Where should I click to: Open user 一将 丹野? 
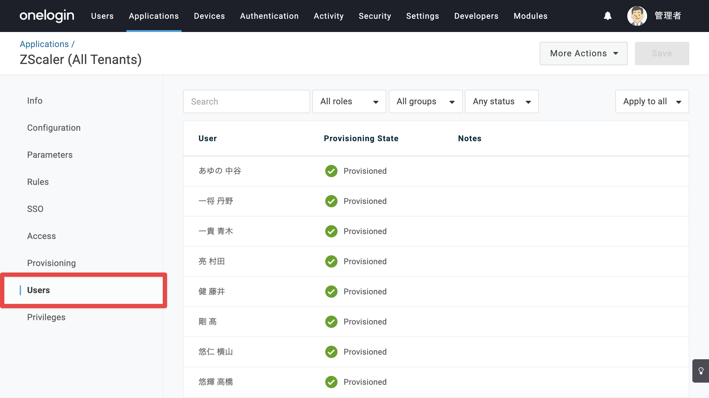click(216, 201)
